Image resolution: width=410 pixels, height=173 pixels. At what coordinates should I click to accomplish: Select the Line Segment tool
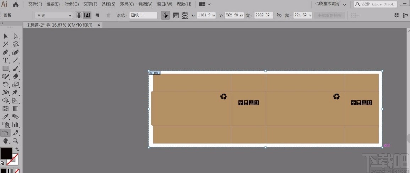pyautogui.click(x=15, y=60)
